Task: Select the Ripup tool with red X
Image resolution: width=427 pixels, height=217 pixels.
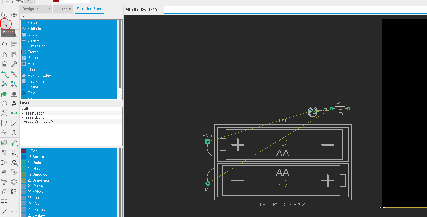Action: 14,74
